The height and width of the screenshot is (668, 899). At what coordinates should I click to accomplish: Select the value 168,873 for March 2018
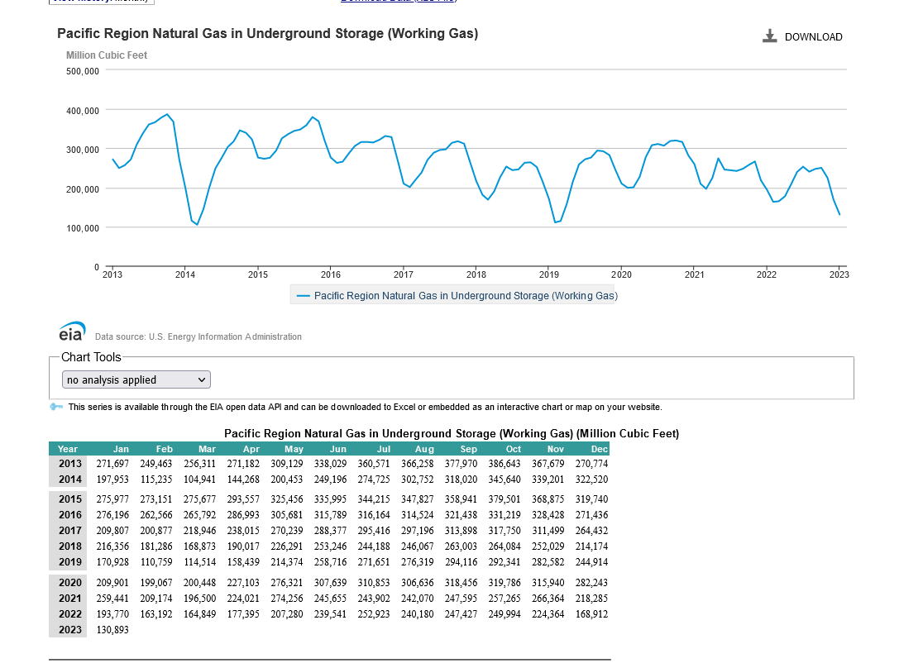[x=199, y=546]
